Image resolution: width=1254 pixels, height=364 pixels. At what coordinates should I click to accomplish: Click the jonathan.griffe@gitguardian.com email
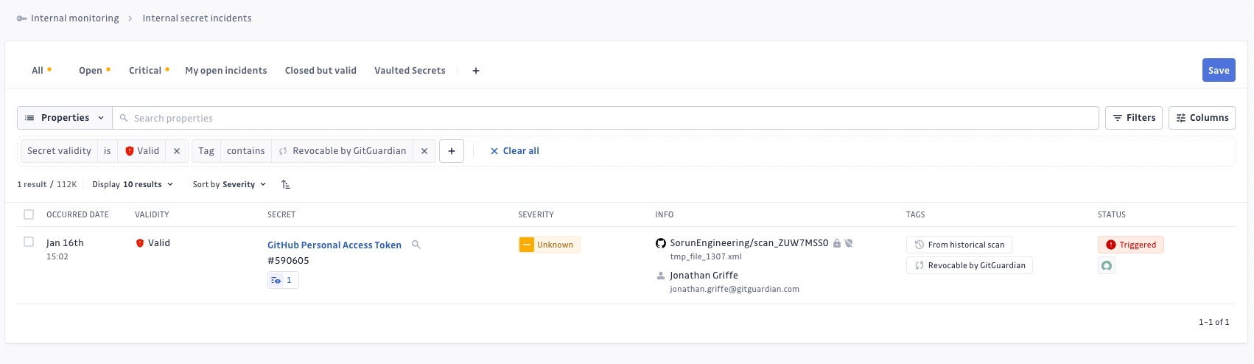[735, 290]
